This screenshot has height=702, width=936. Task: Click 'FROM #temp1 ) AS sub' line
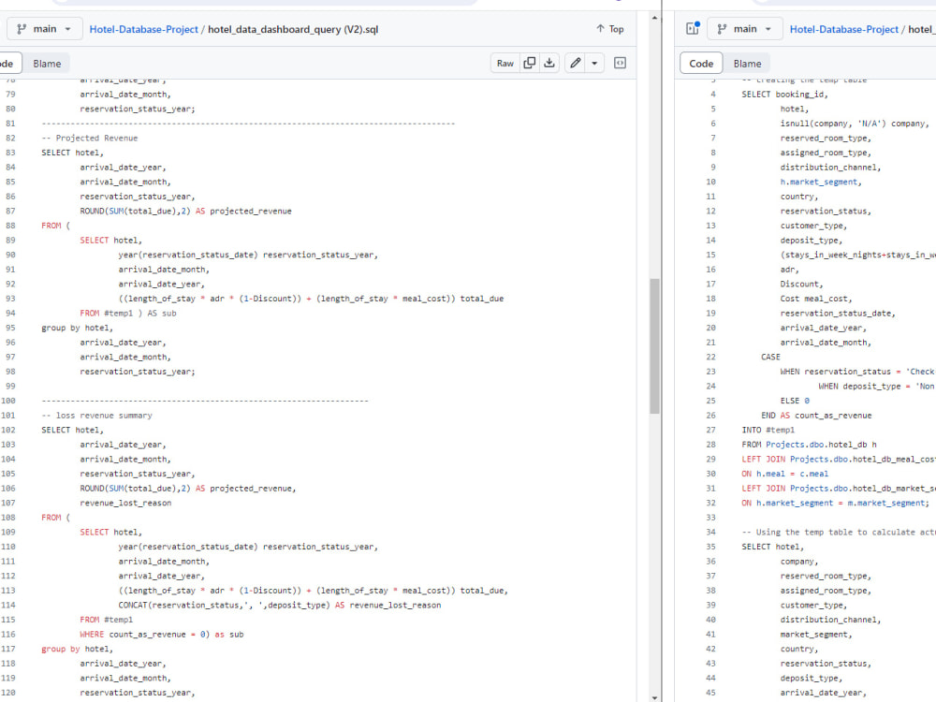128,314
